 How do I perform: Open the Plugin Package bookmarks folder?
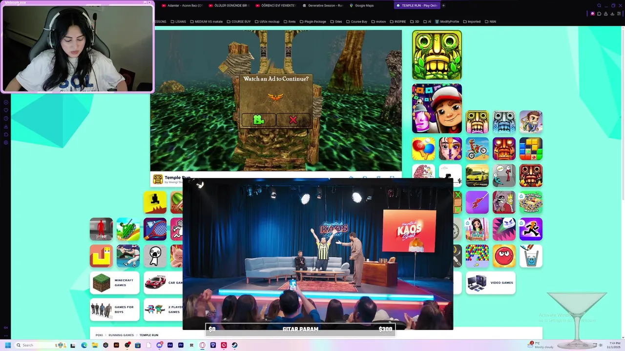[x=312, y=21]
